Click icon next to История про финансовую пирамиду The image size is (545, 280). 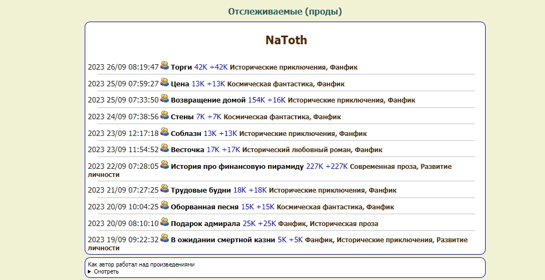[x=165, y=165]
